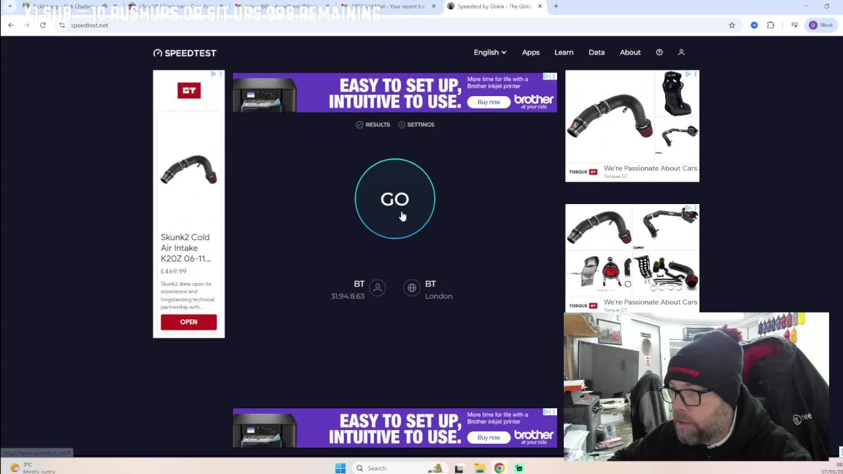Open the Windows Start menu

(340, 468)
